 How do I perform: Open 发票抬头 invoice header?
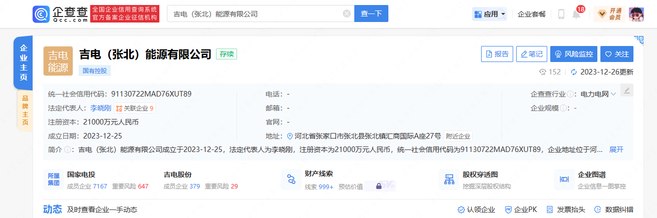[x=566, y=209]
